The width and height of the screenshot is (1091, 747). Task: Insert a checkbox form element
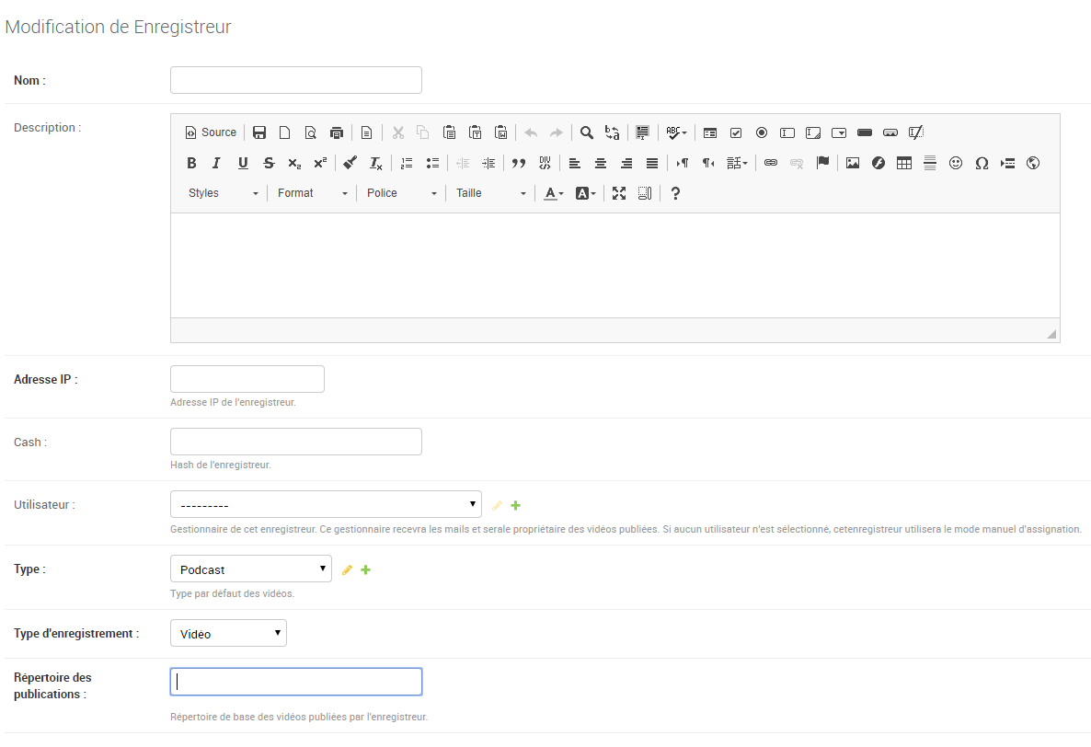[x=736, y=132]
